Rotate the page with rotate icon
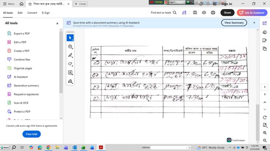Image resolution: width=270 pixels, height=151 pixels. click(265, 117)
